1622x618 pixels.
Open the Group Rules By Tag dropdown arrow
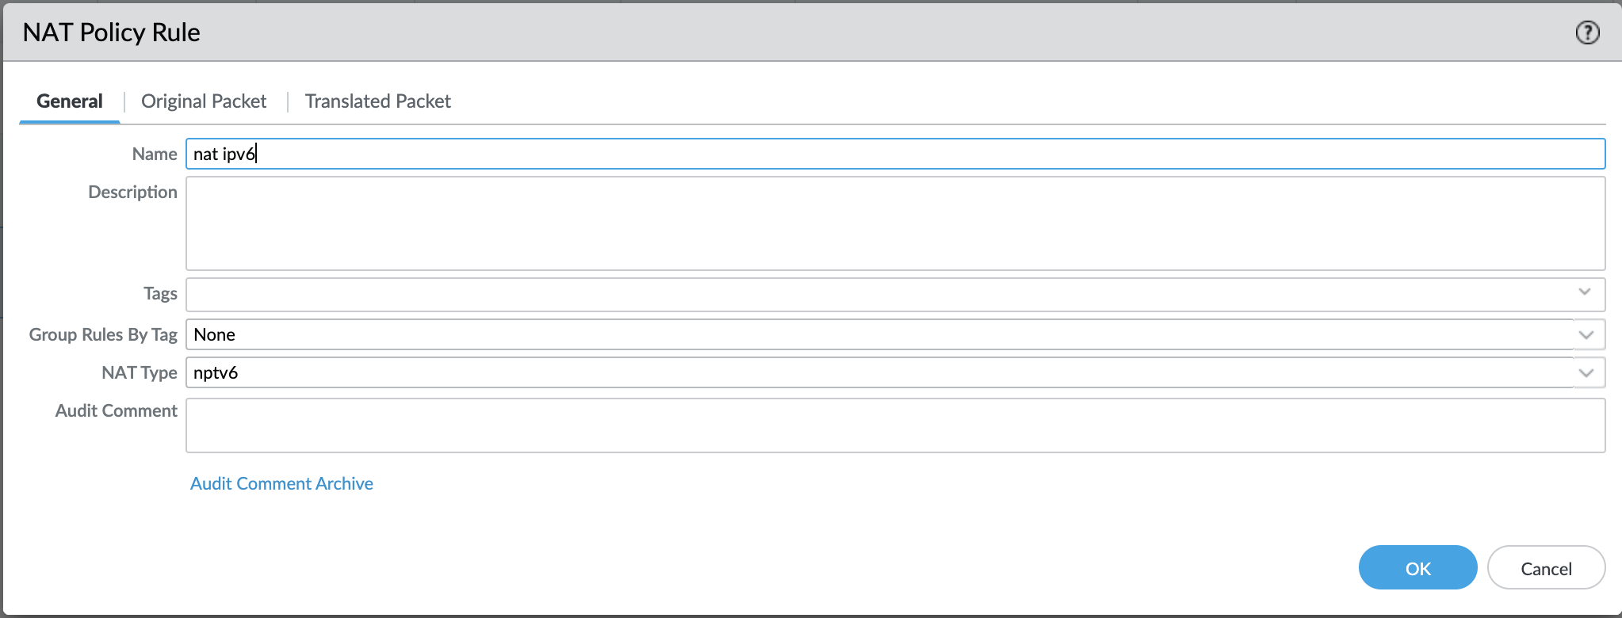[x=1586, y=334]
